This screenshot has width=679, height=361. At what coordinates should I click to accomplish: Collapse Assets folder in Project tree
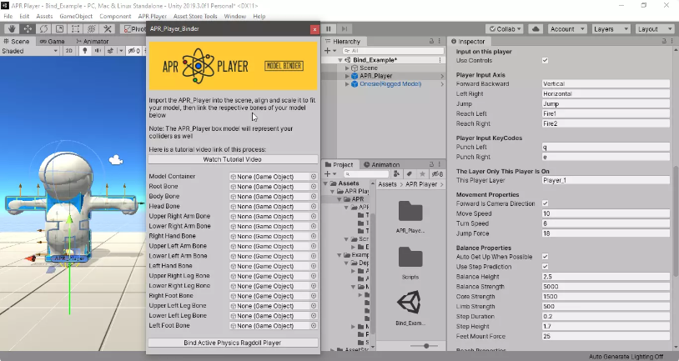point(326,183)
